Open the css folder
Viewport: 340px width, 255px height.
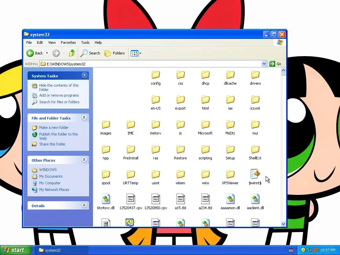tap(180, 78)
